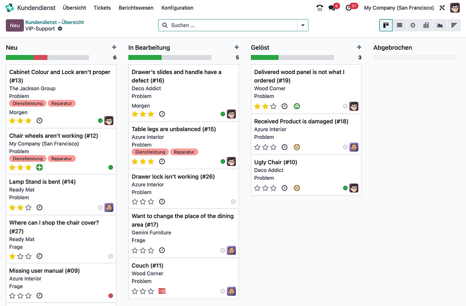Add a ticket in Gelöst column
Image resolution: width=466 pixels, height=306 pixels.
[x=359, y=47]
